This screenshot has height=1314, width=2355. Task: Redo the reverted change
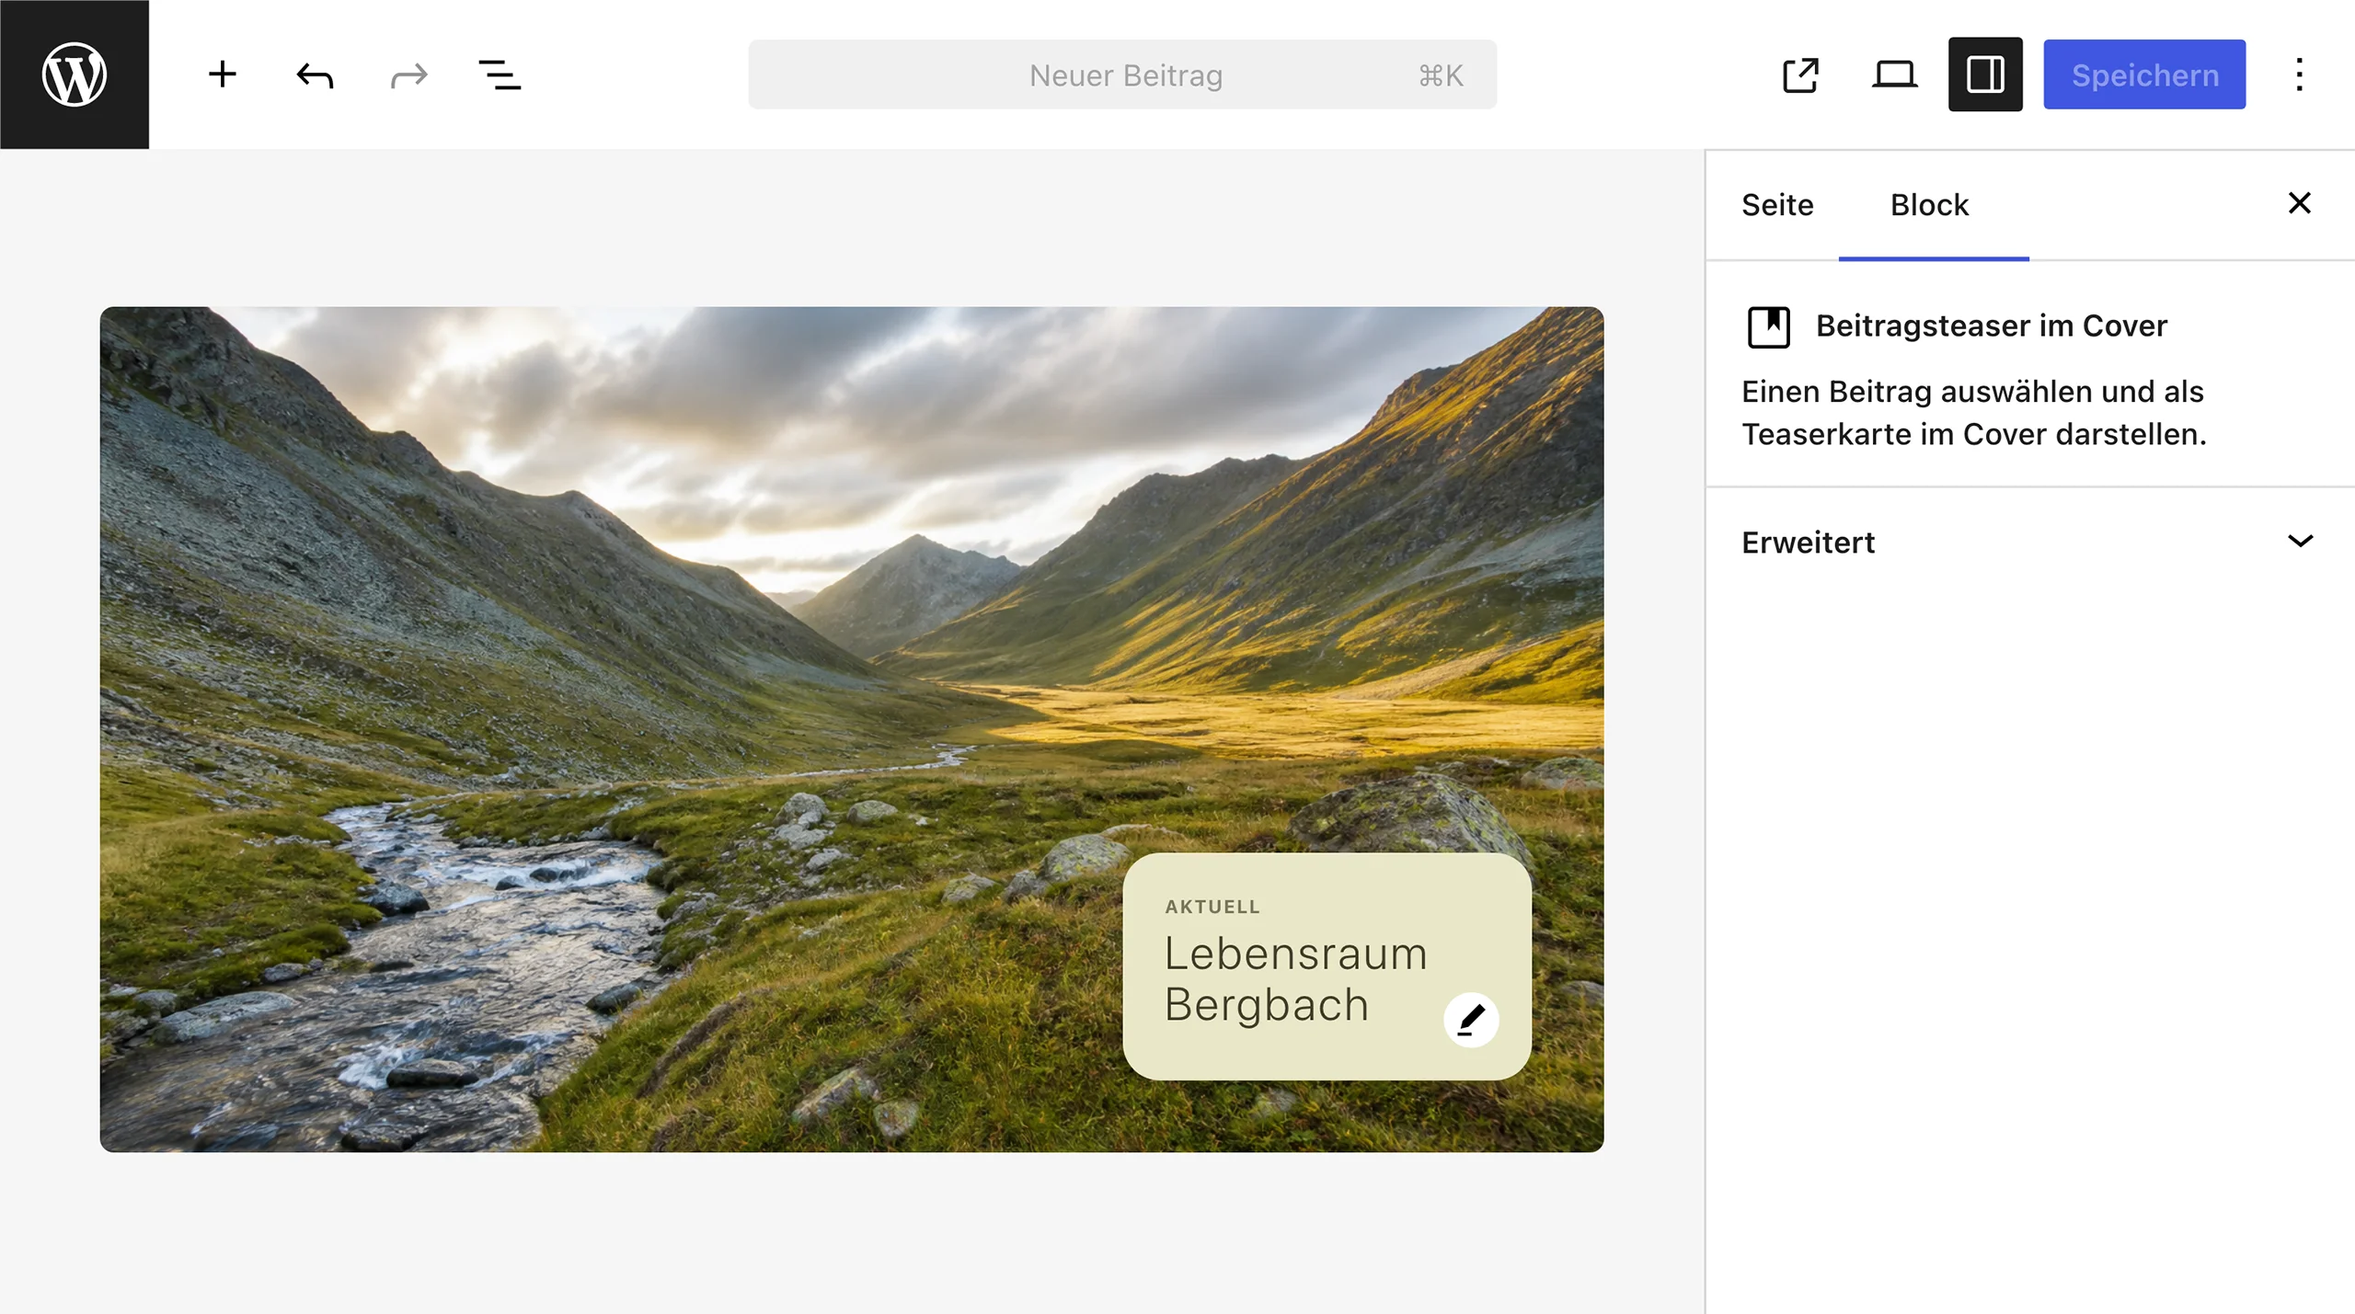pos(408,74)
